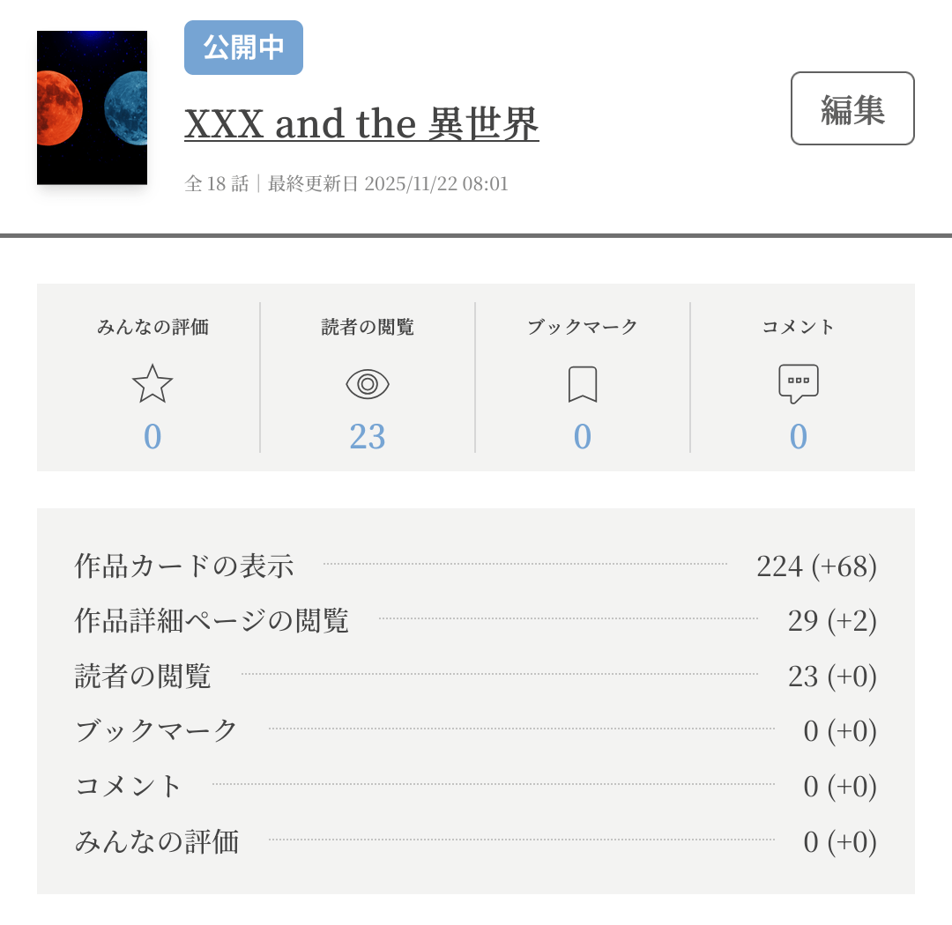Click the 読者の閲覧 row in stats list

143,677
